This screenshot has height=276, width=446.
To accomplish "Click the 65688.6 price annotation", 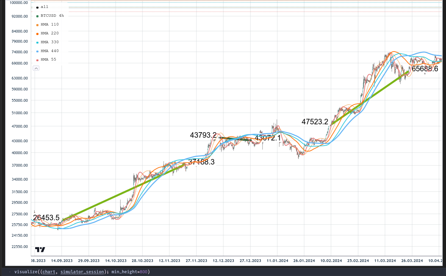I will coord(425,69).
